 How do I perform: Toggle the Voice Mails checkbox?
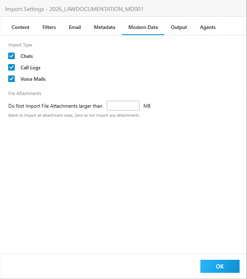pyautogui.click(x=11, y=79)
